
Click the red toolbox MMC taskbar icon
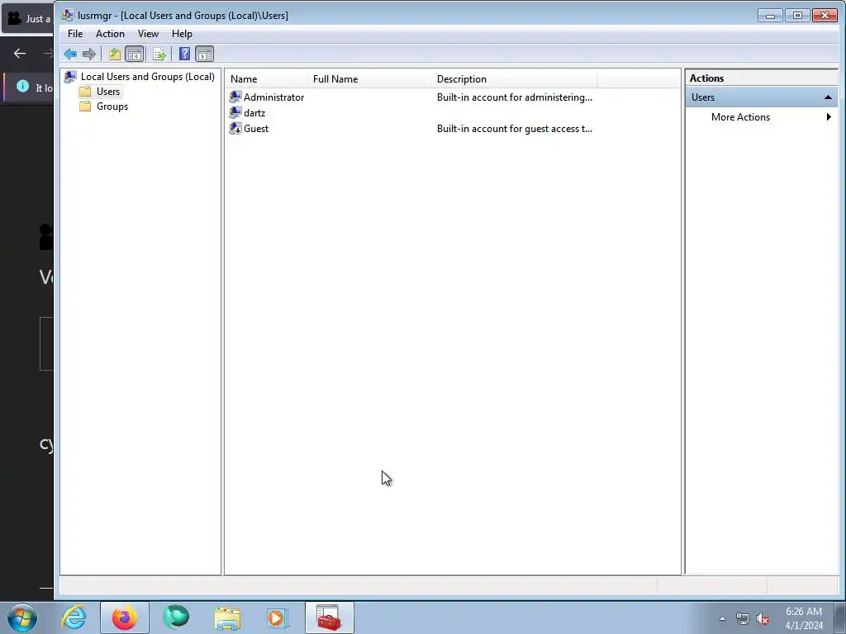tap(329, 617)
